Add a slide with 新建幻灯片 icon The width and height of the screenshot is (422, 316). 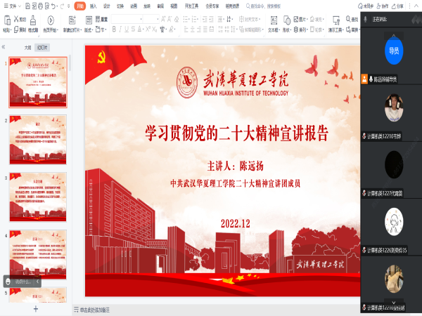(x=73, y=20)
